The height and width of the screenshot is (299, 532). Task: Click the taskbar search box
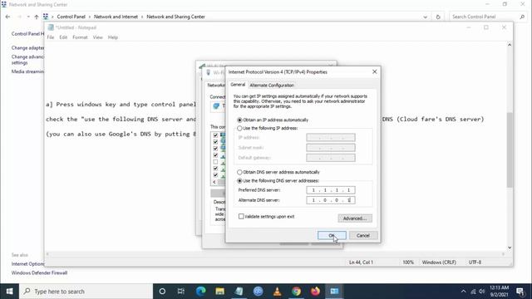pyautogui.click(x=86, y=292)
